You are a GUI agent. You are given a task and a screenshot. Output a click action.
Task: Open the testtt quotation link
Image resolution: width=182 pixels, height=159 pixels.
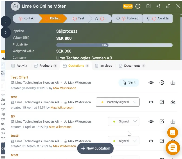[x=15, y=136]
